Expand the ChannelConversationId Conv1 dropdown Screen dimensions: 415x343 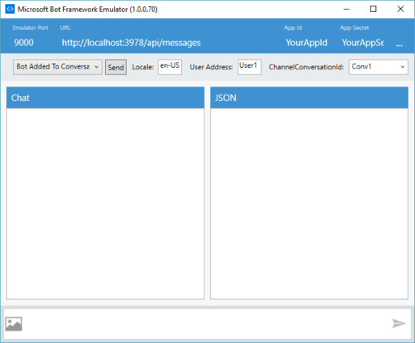click(x=378, y=67)
